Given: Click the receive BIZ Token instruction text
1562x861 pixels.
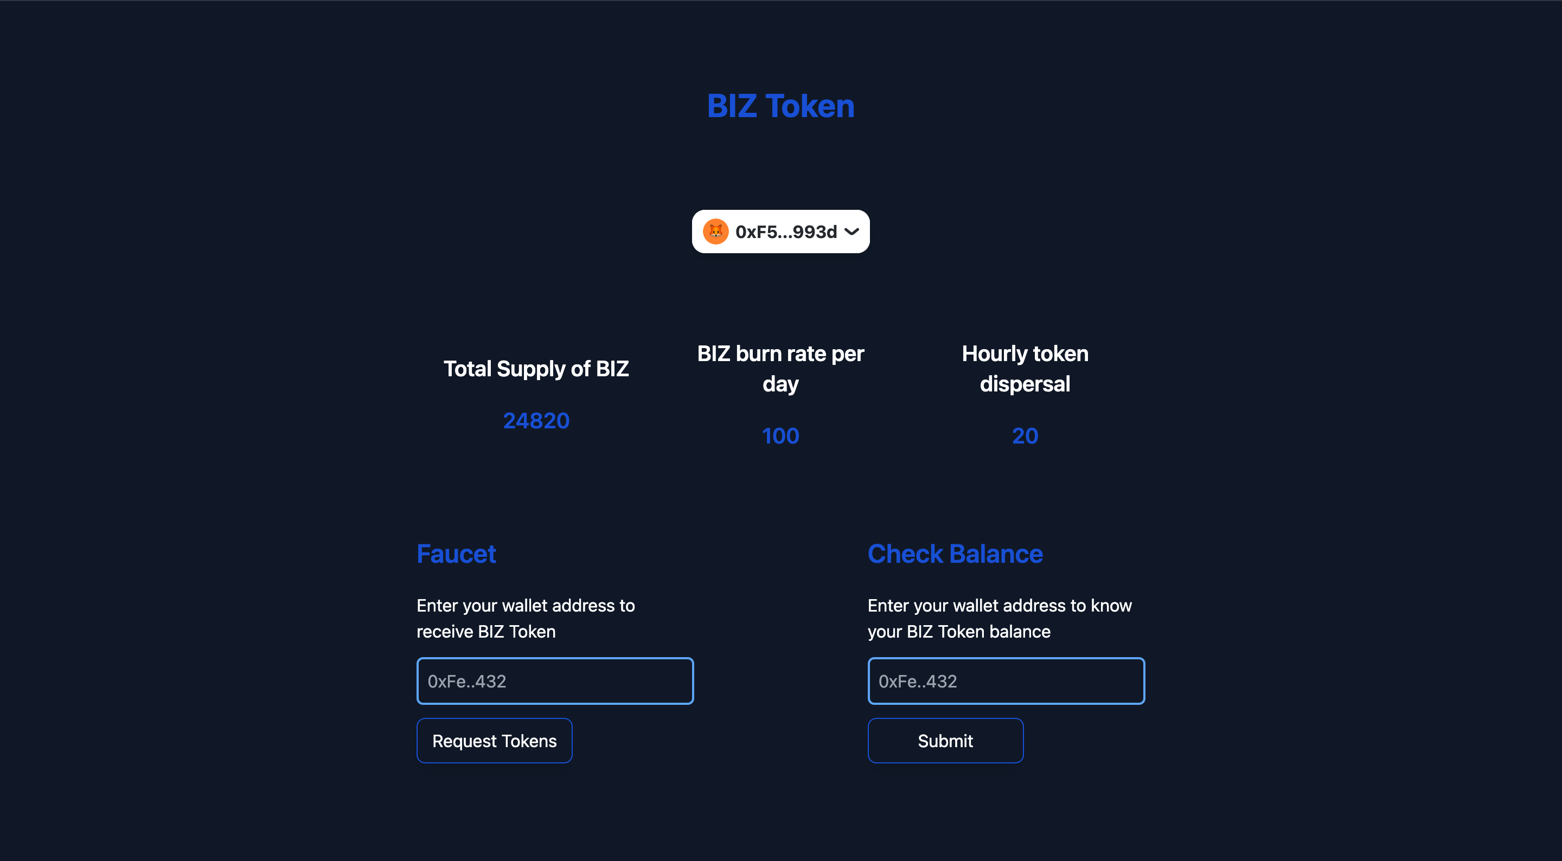Looking at the screenshot, I should (526, 619).
